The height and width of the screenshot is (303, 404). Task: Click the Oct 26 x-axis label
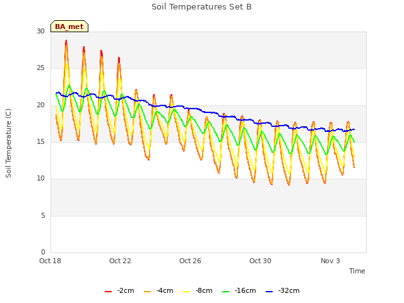point(190,261)
